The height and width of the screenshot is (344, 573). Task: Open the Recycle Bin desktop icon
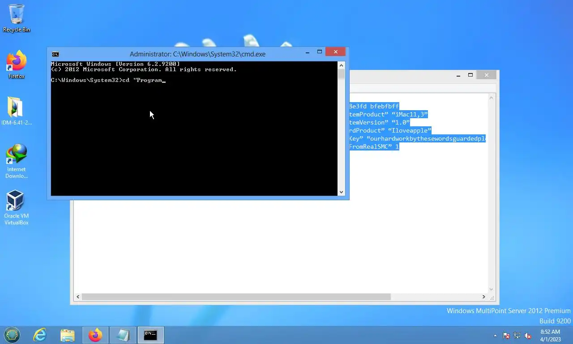tap(17, 18)
